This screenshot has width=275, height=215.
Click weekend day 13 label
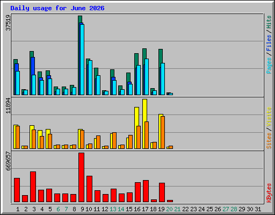[x=113, y=209]
